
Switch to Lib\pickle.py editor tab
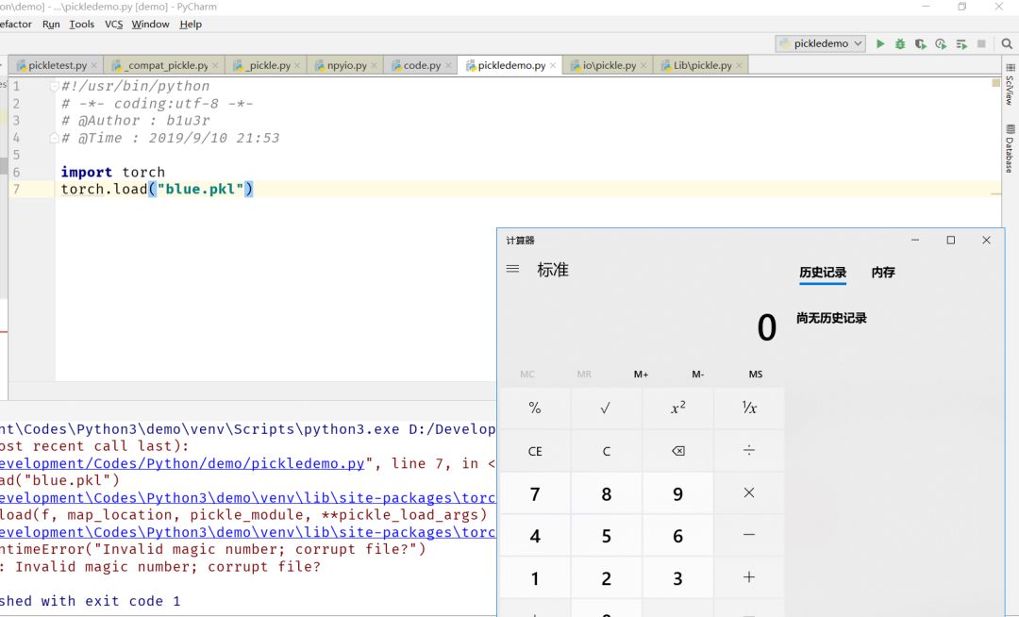(700, 66)
